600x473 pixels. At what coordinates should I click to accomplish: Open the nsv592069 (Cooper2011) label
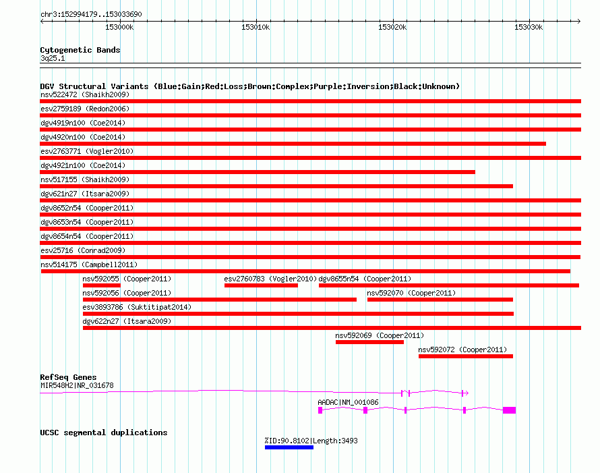[x=380, y=335]
